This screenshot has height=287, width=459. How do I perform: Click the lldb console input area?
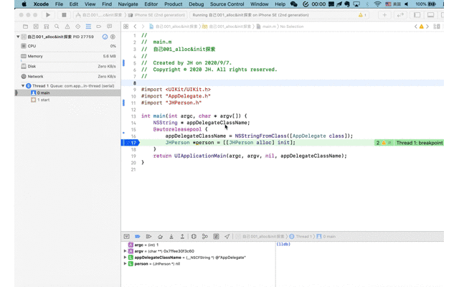(x=360, y=265)
